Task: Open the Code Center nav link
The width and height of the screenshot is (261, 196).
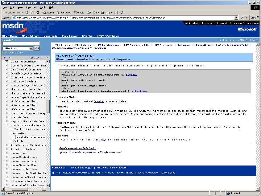Action: click(70, 36)
